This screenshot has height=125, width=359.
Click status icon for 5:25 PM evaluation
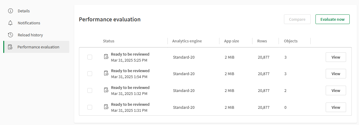coord(106,57)
